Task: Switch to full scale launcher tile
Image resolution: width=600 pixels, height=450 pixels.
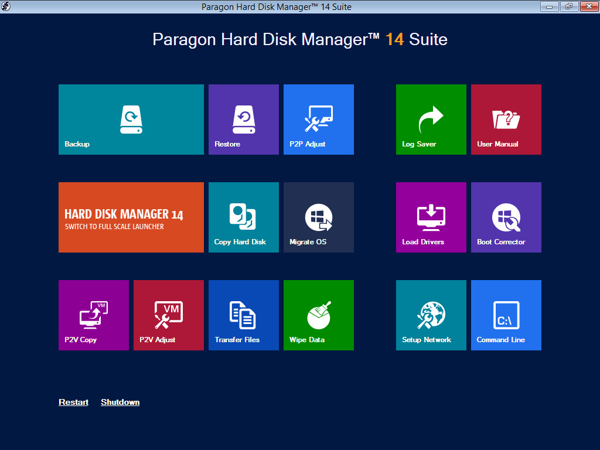Action: pyautogui.click(x=131, y=217)
